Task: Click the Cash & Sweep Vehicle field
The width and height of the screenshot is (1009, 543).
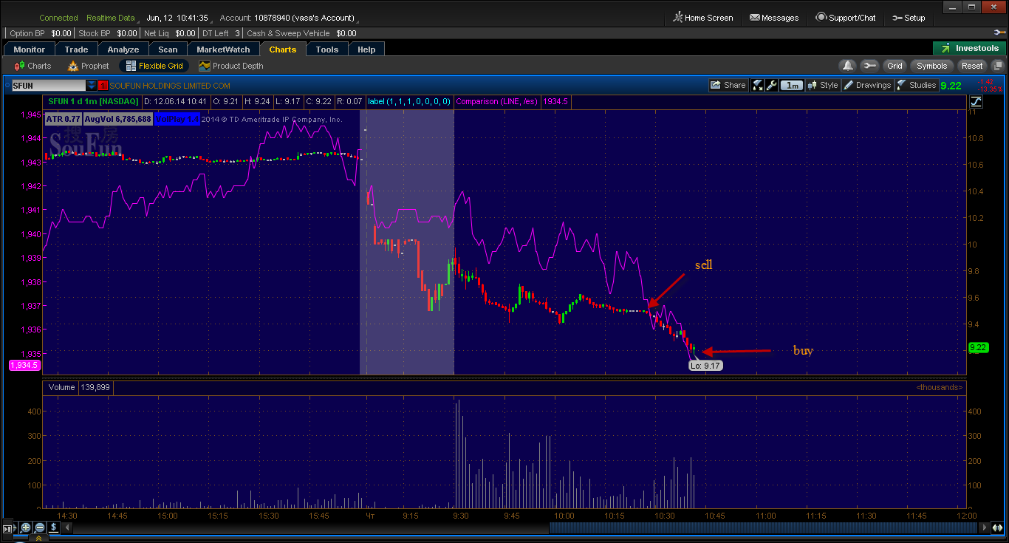Action: coord(301,33)
